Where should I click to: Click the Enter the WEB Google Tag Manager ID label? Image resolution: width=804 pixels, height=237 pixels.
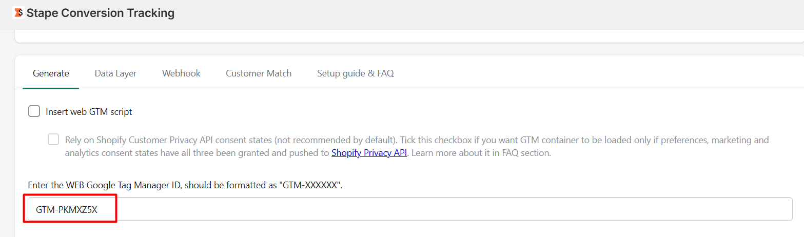pos(103,185)
